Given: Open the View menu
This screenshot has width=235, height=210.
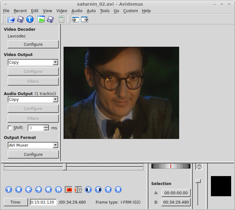Looking at the screenshot, I should [48, 11].
